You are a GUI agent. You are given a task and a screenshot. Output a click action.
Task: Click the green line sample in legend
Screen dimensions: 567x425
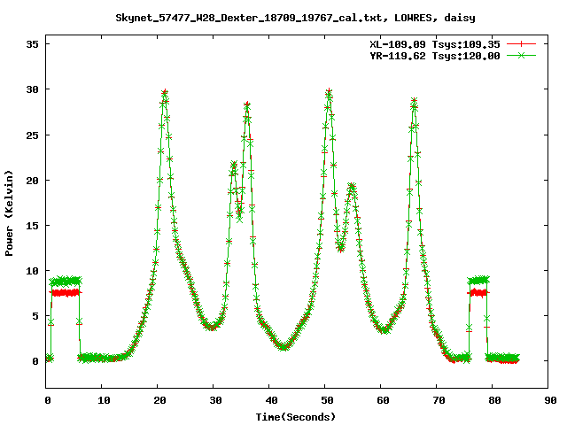click(x=521, y=55)
